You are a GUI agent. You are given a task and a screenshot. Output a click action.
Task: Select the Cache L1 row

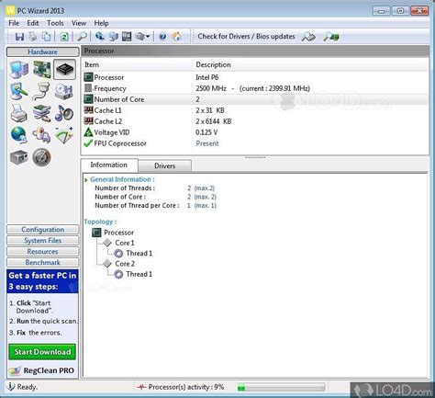(255, 110)
